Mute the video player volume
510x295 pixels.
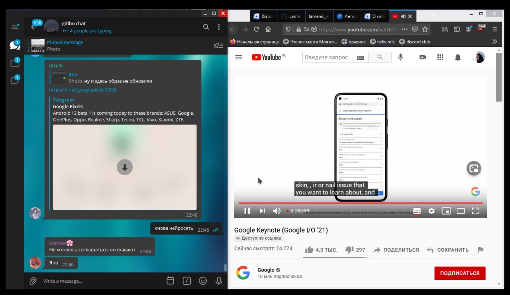pos(277,211)
